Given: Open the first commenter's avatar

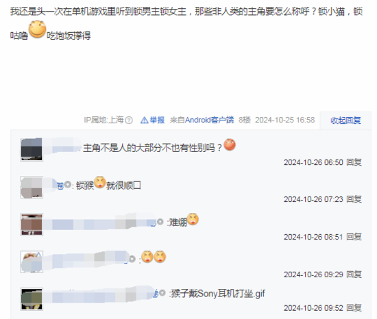Looking at the screenshot, I should coord(32,149).
